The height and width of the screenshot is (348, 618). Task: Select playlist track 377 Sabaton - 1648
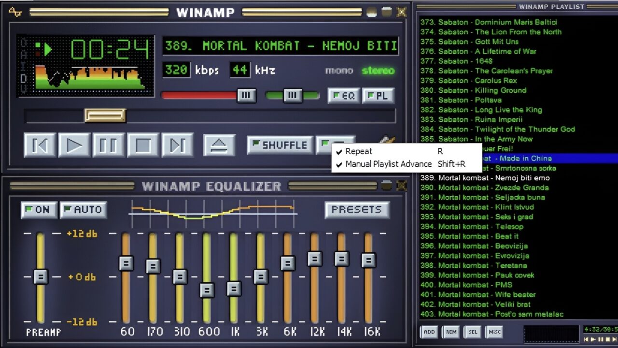456,61
